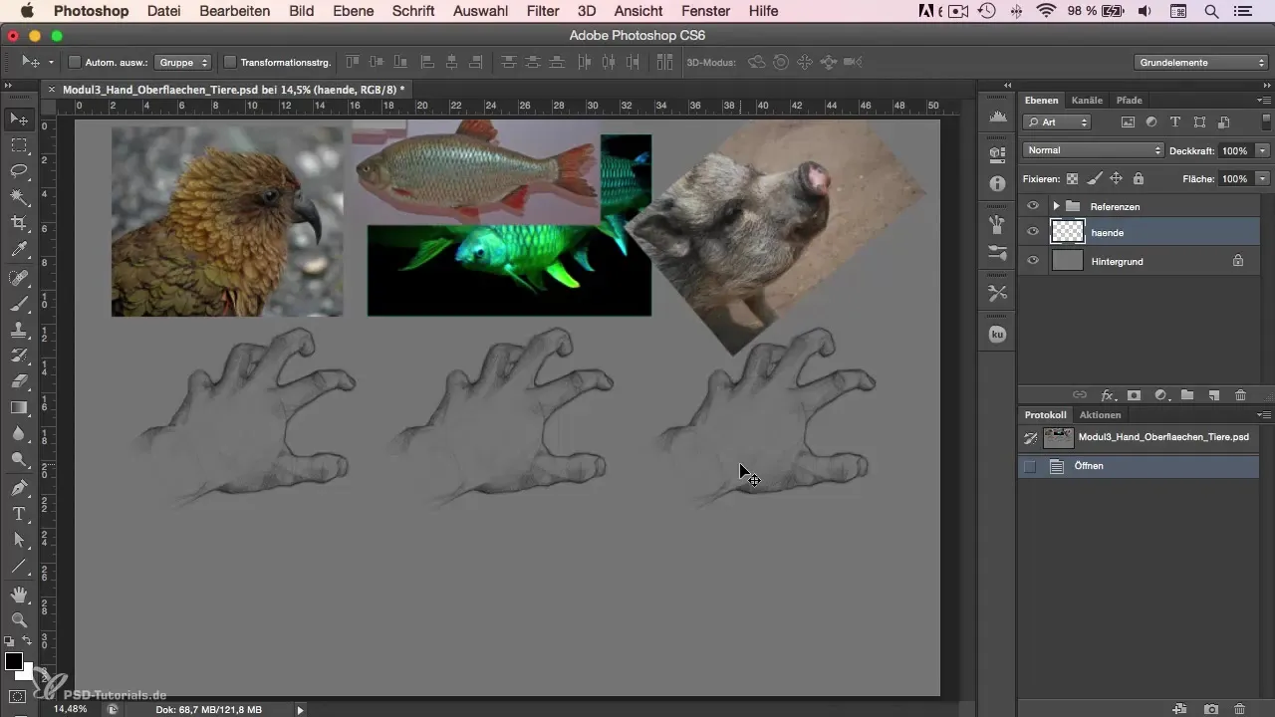1275x717 pixels.
Task: Open the Filter menu
Action: 543,11
